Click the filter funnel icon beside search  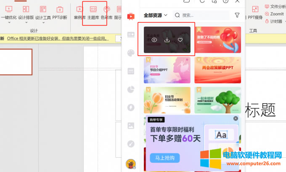pos(237,15)
